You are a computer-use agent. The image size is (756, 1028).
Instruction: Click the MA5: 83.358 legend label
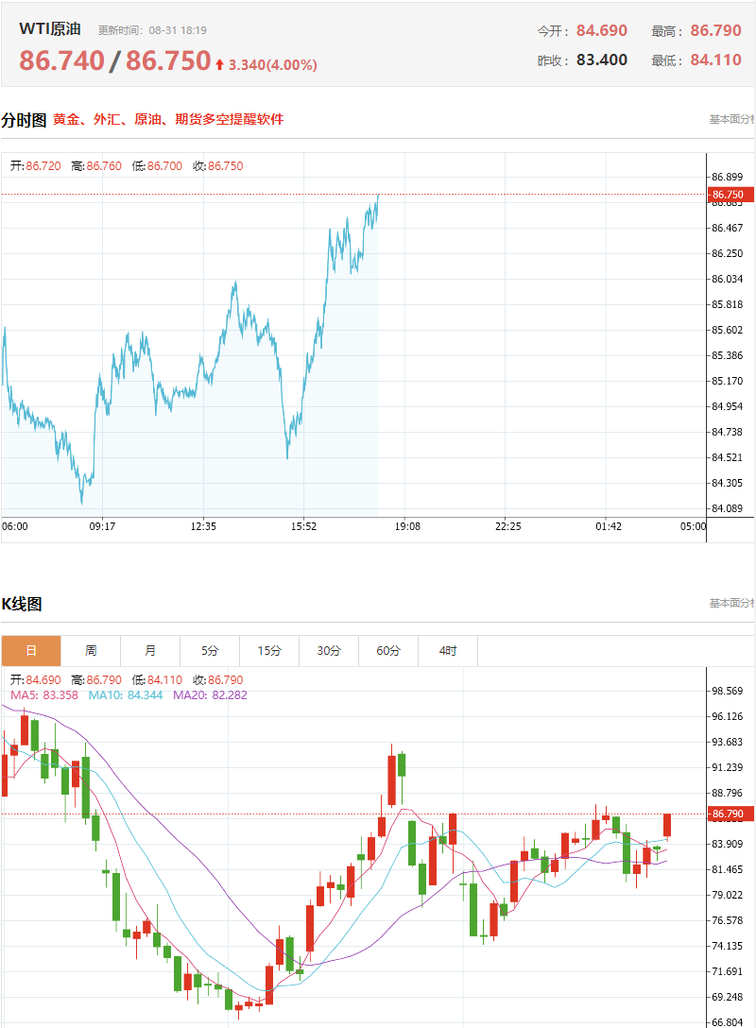click(x=43, y=695)
